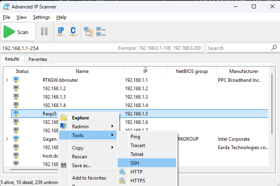Click the HTTPS lock globe icon
Image resolution: width=280 pixels, height=186 pixels.
122,180
